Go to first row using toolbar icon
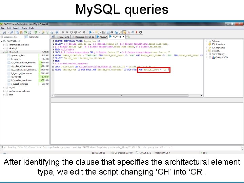The width and height of the screenshot is (244, 183). (63, 32)
